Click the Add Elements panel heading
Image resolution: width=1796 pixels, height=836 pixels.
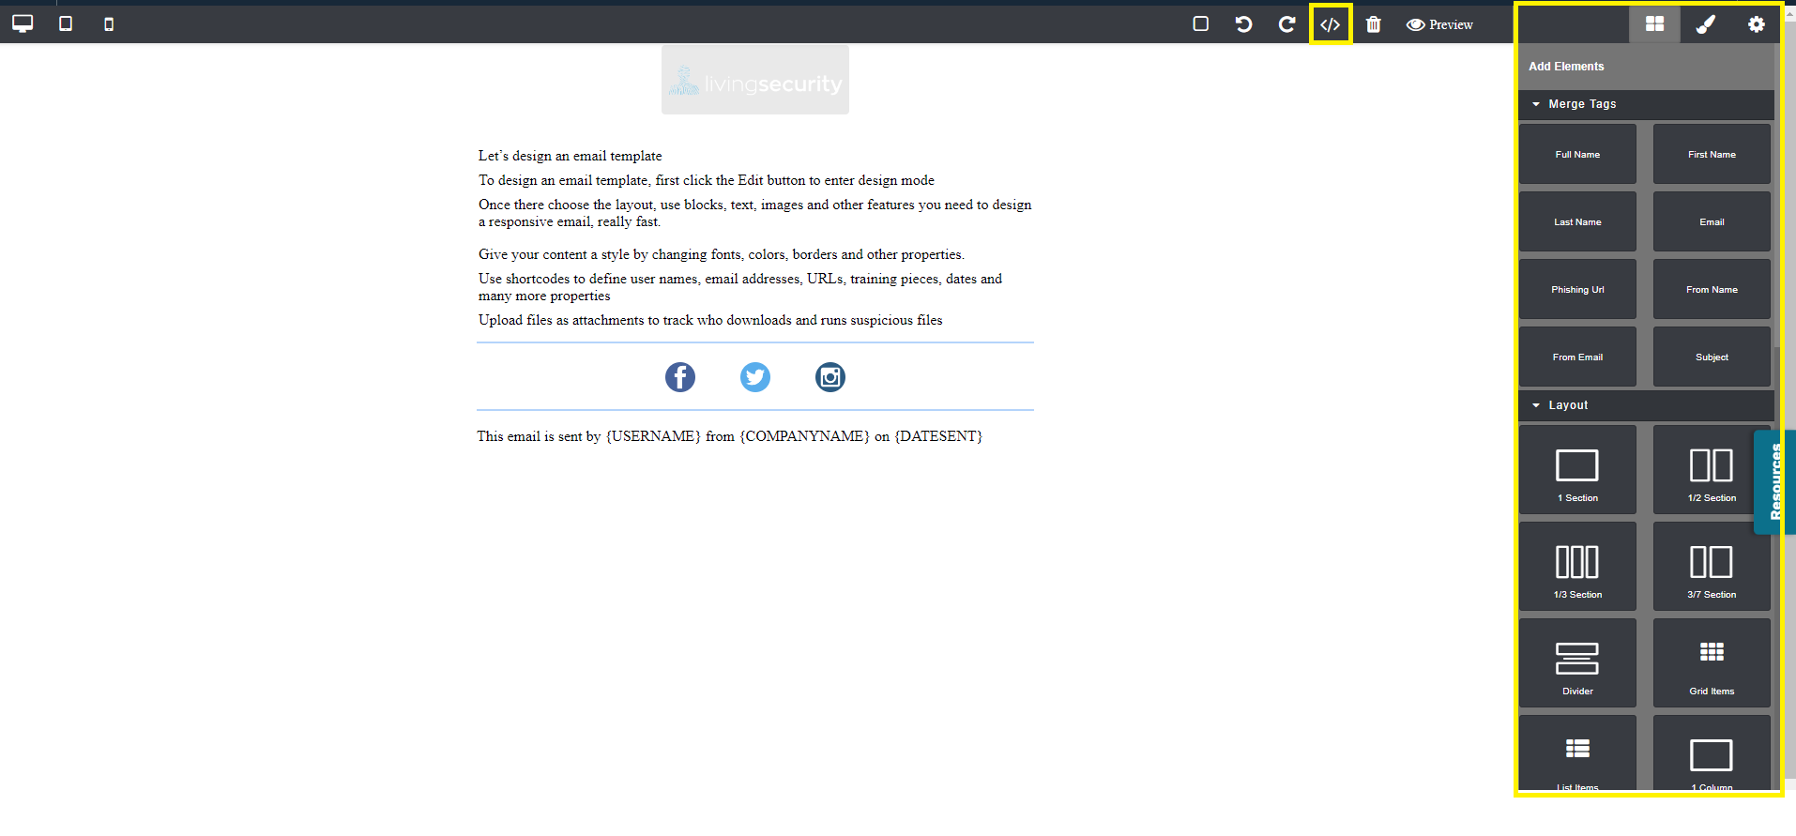(x=1566, y=67)
